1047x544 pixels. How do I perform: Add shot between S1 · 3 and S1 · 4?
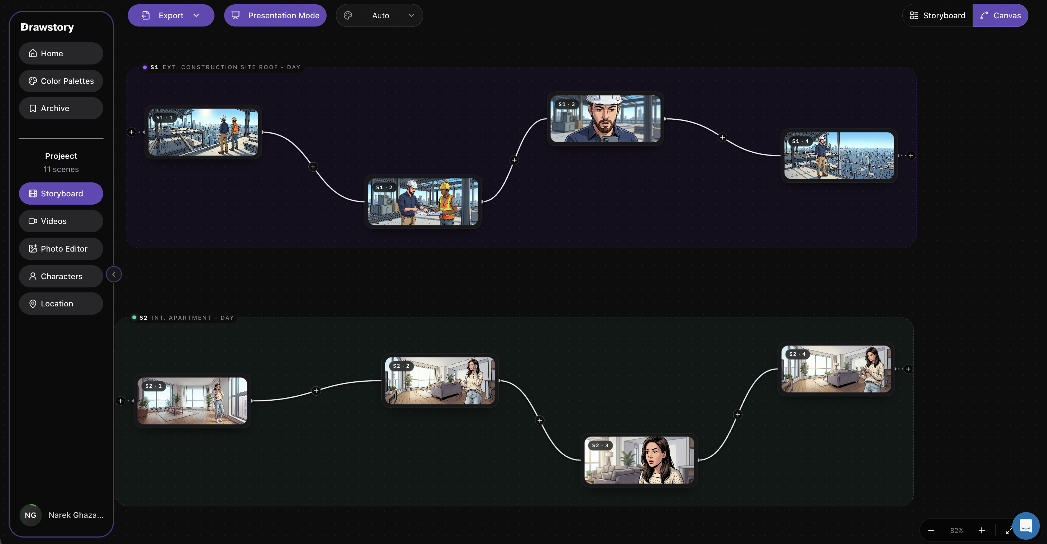[x=723, y=138]
